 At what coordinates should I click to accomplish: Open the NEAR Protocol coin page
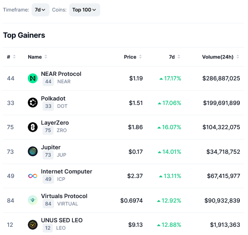point(61,74)
